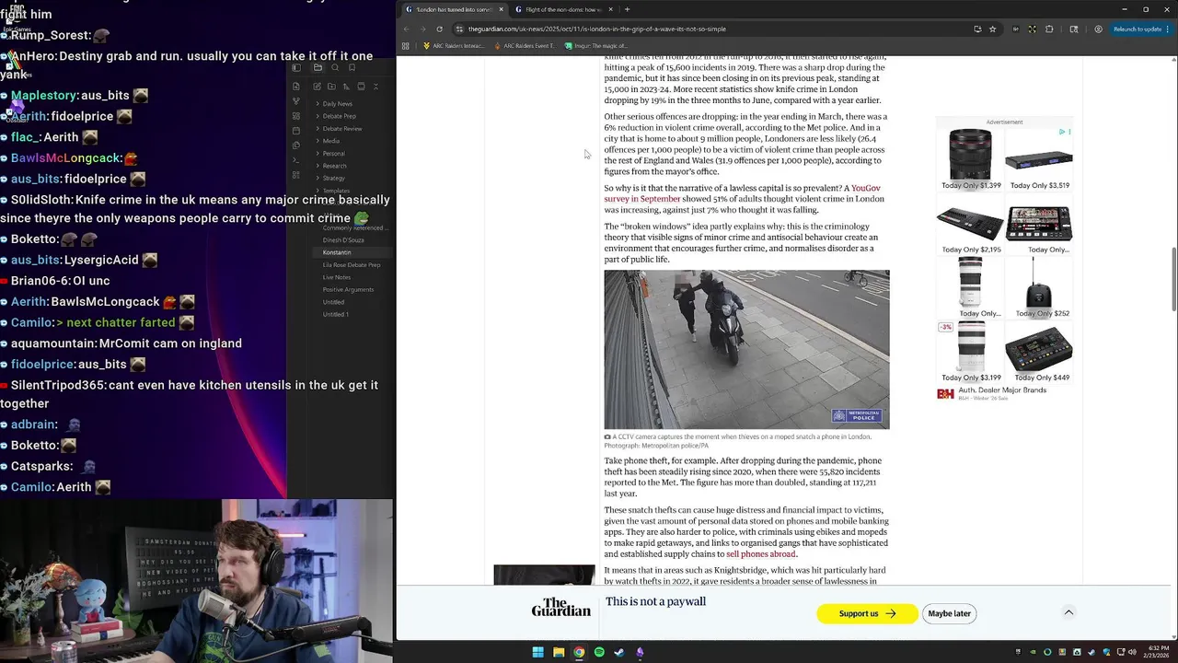1178x663 pixels.
Task: Select the Konstantin note
Action: point(337,252)
